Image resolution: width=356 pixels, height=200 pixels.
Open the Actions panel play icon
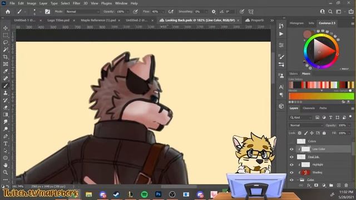[281, 34]
